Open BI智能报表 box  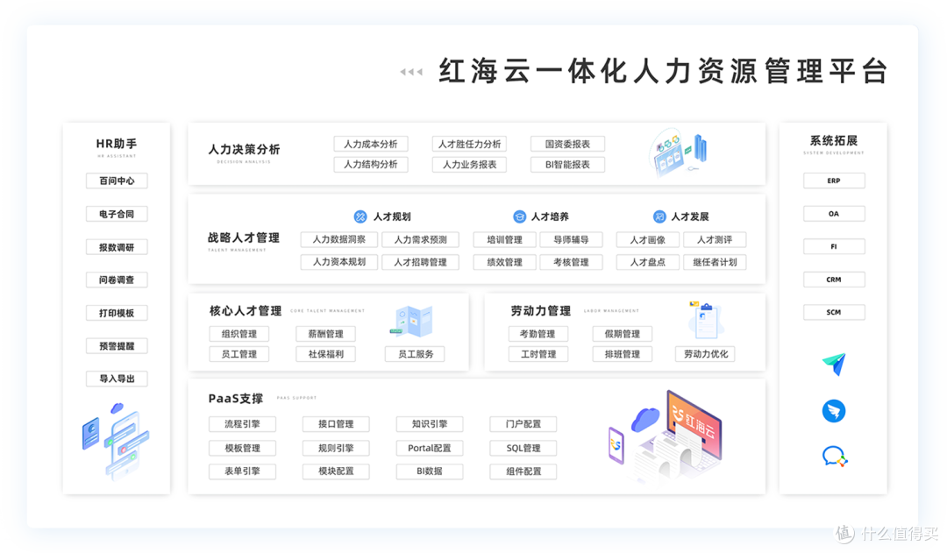tap(567, 164)
